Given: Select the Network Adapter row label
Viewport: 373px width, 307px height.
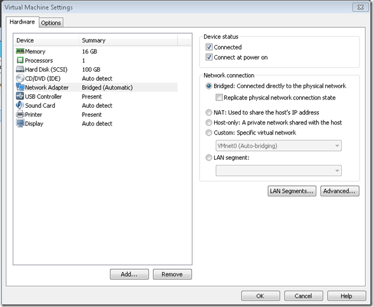Looking at the screenshot, I should pyautogui.click(x=47, y=88).
